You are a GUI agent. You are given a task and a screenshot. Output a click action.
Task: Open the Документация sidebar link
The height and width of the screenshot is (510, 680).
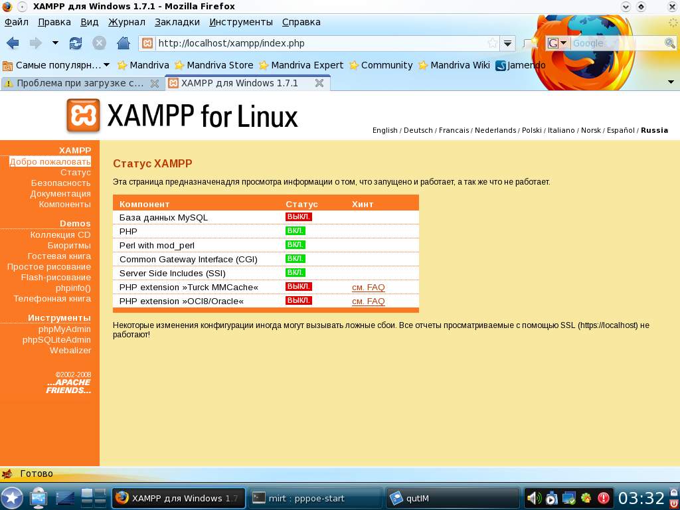coord(60,194)
